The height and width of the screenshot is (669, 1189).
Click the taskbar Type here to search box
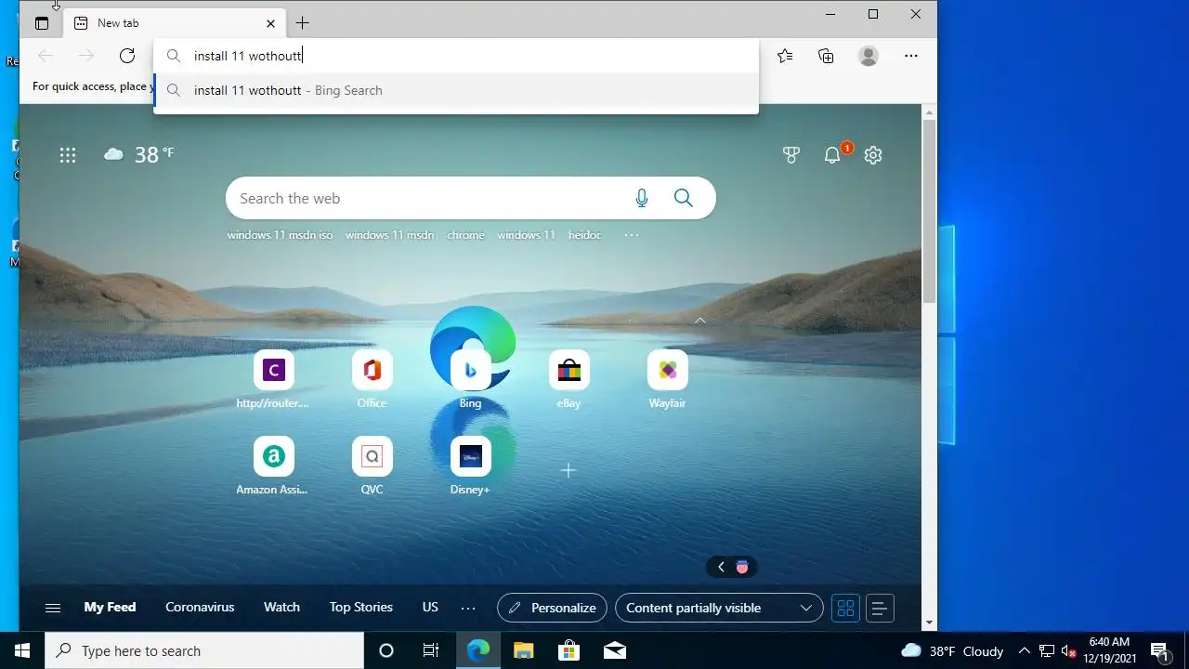pyautogui.click(x=204, y=650)
